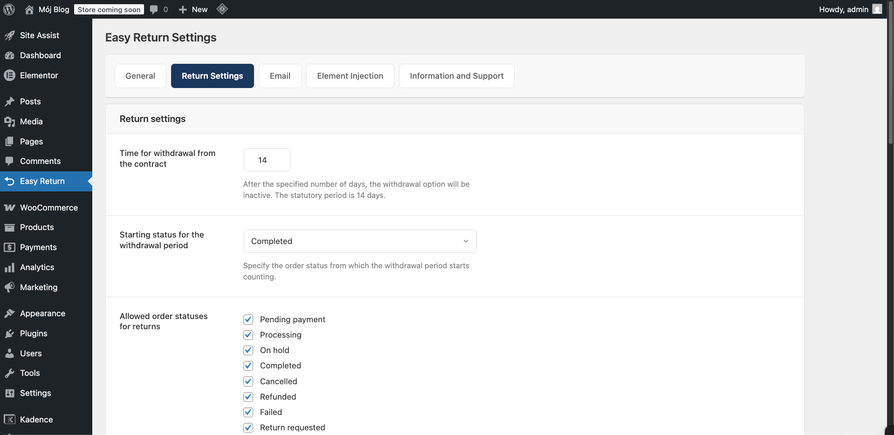The height and width of the screenshot is (435, 894).
Task: Click the Easy Return arrow icon
Action: [x=9, y=181]
